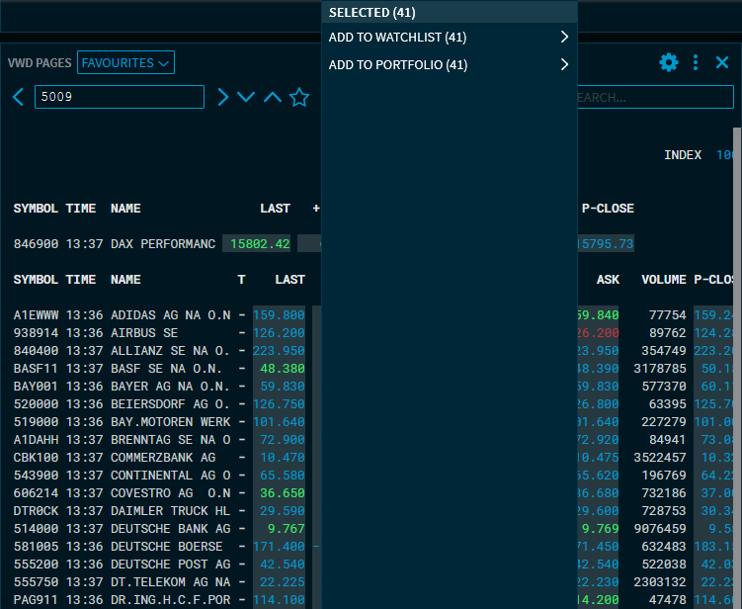Screen dimensions: 742x609
Task: Click the search box at top right
Action: pos(654,97)
